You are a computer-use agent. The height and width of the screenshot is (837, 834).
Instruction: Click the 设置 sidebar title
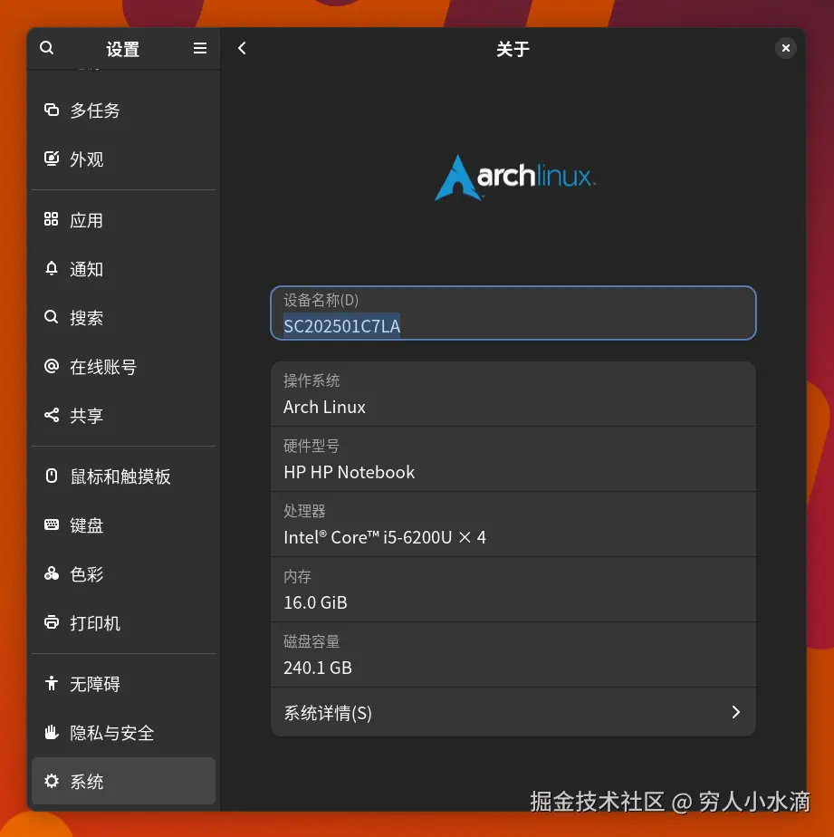click(x=123, y=49)
